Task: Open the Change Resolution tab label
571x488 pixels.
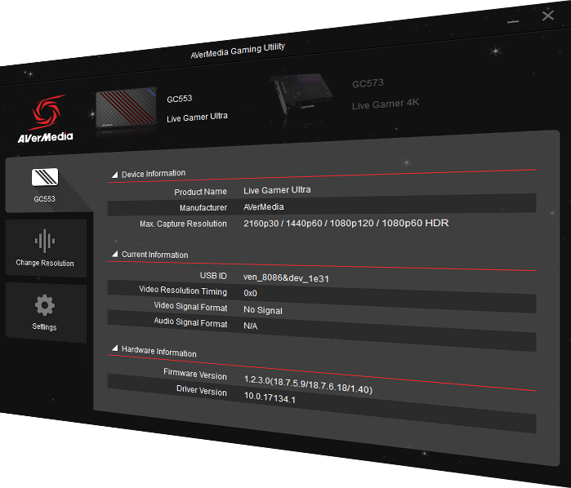Action: [45, 263]
